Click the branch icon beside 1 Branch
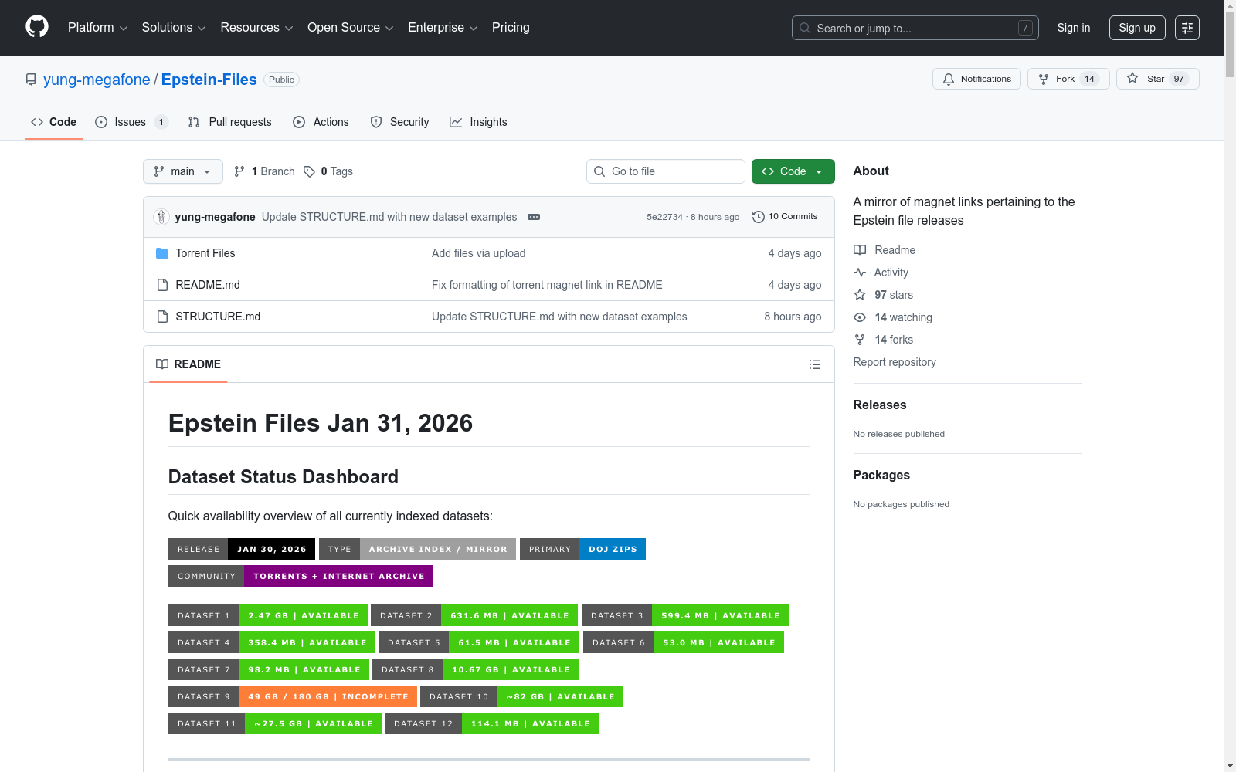 (x=239, y=171)
